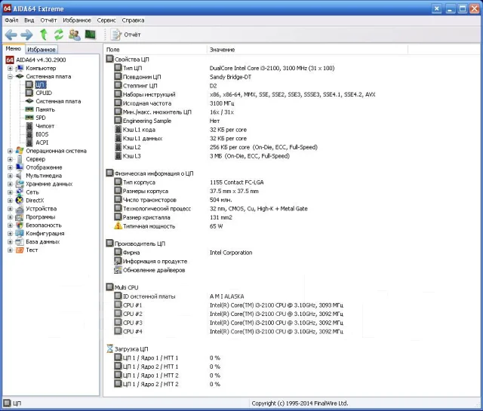Select the ЦП item in tree
Image resolution: width=483 pixels, height=411 pixels.
point(40,84)
